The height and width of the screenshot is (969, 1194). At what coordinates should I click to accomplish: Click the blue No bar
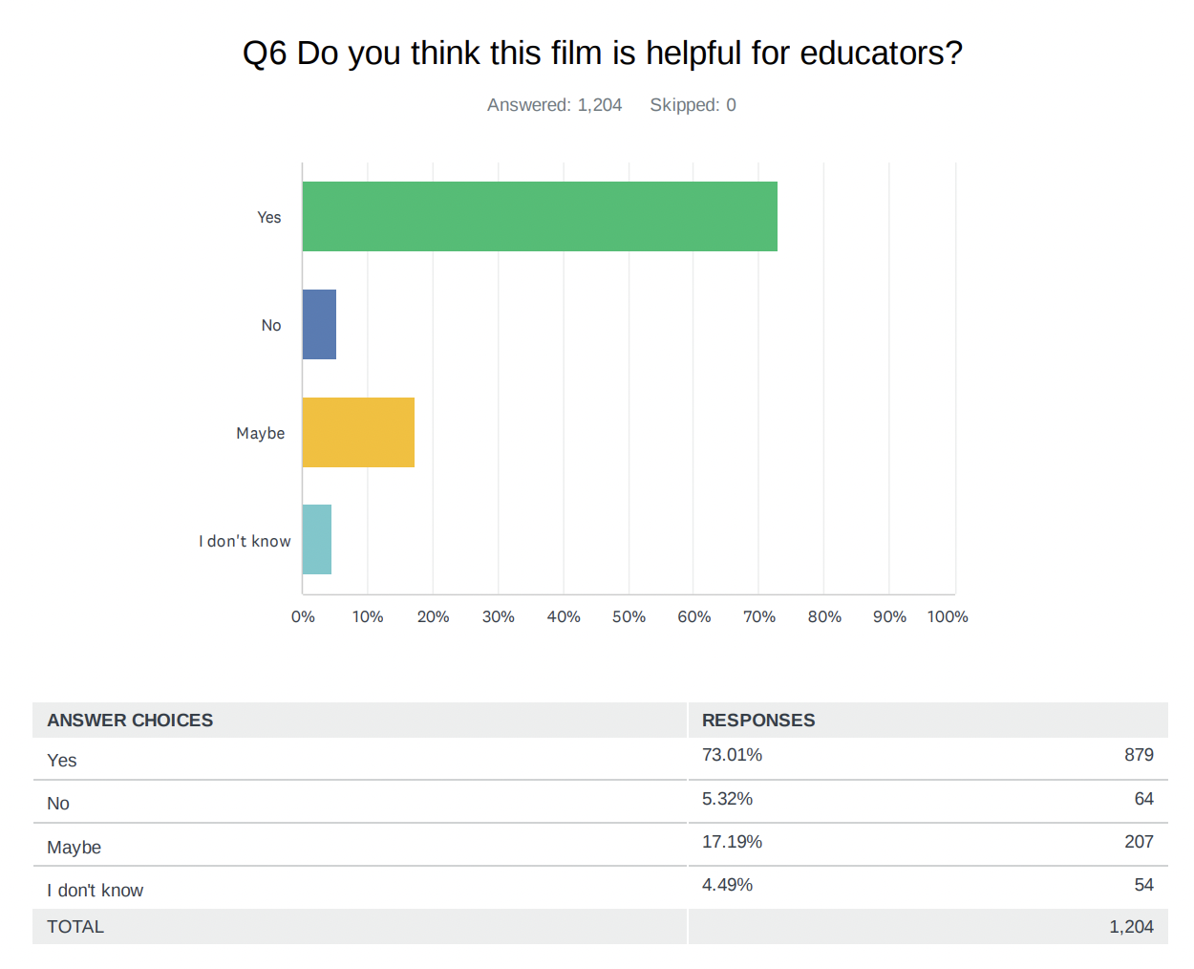point(319,325)
